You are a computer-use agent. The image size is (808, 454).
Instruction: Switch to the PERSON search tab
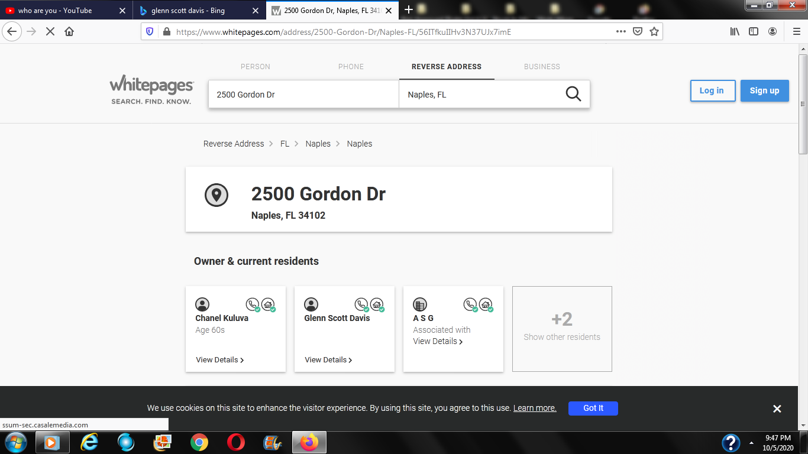pos(255,67)
